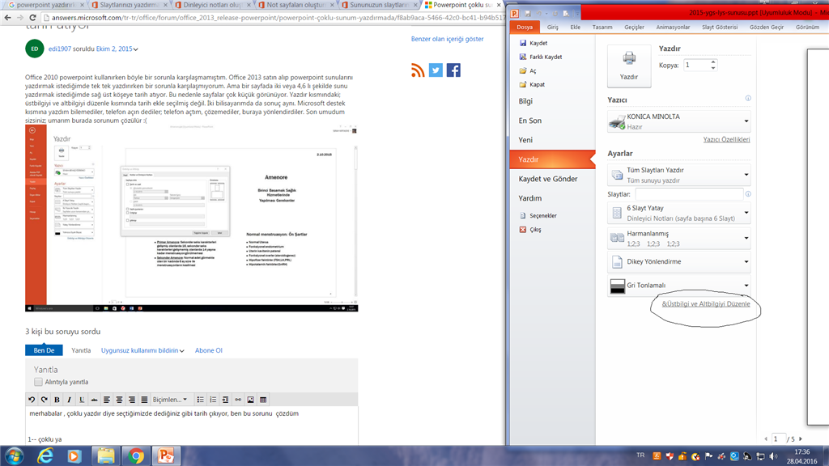The image size is (829, 466).
Task: Click the Twitter share icon
Action: click(436, 70)
